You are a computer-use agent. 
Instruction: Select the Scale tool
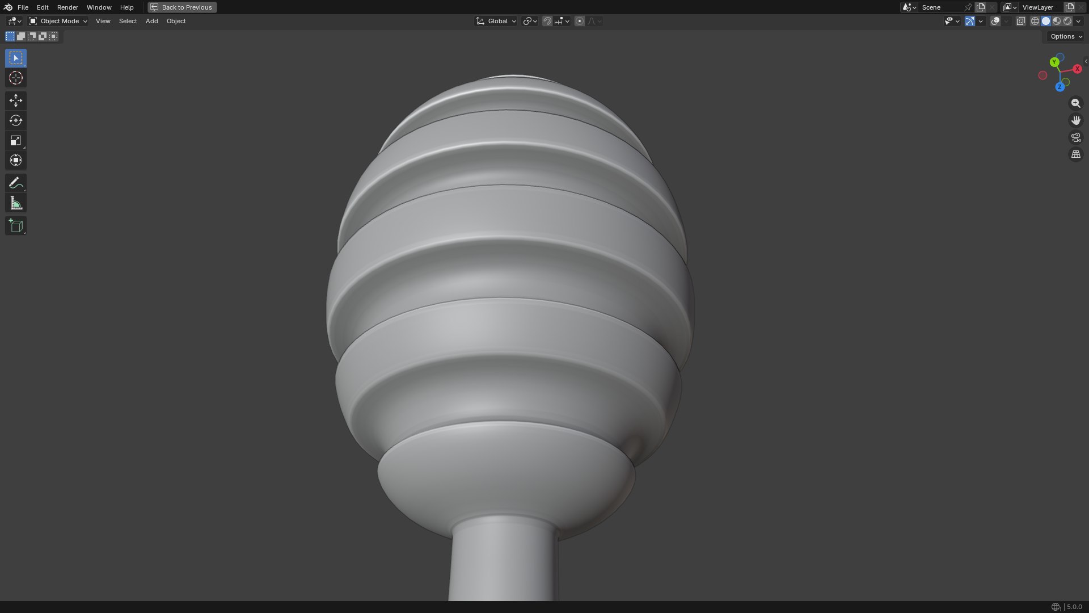[16, 140]
